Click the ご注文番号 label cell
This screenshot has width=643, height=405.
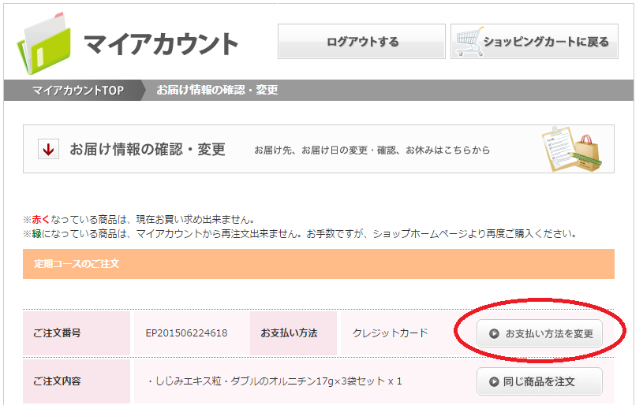(77, 333)
